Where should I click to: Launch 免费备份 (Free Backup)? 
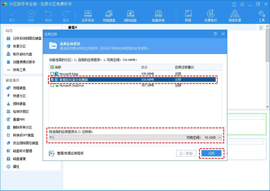(x=210, y=16)
